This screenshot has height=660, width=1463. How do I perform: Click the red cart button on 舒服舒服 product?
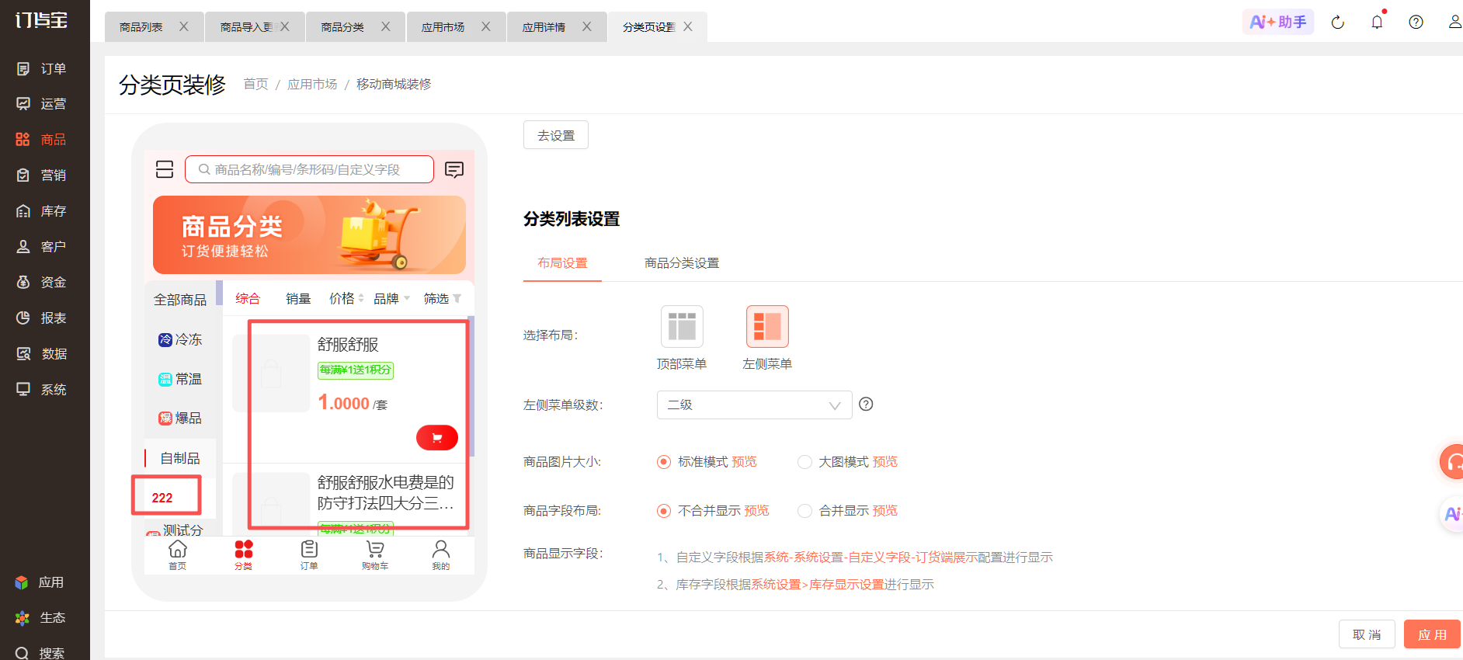click(x=437, y=438)
